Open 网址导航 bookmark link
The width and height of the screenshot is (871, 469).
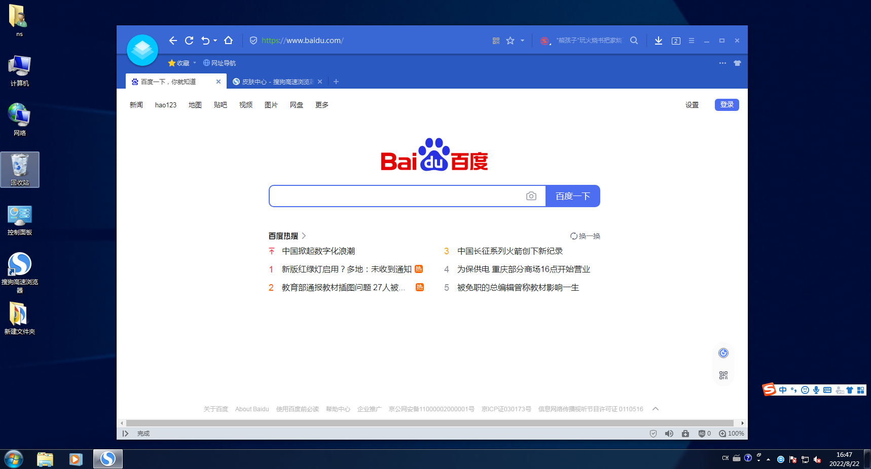220,63
